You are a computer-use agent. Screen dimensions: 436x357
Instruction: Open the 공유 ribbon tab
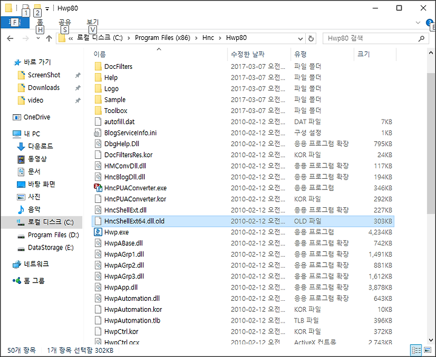(x=65, y=22)
